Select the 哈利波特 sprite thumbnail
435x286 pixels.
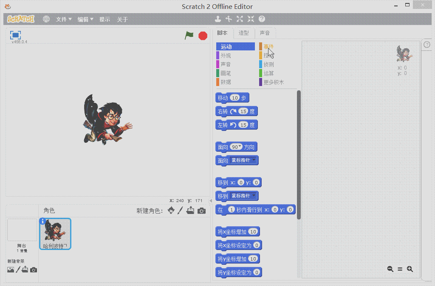[55, 234]
